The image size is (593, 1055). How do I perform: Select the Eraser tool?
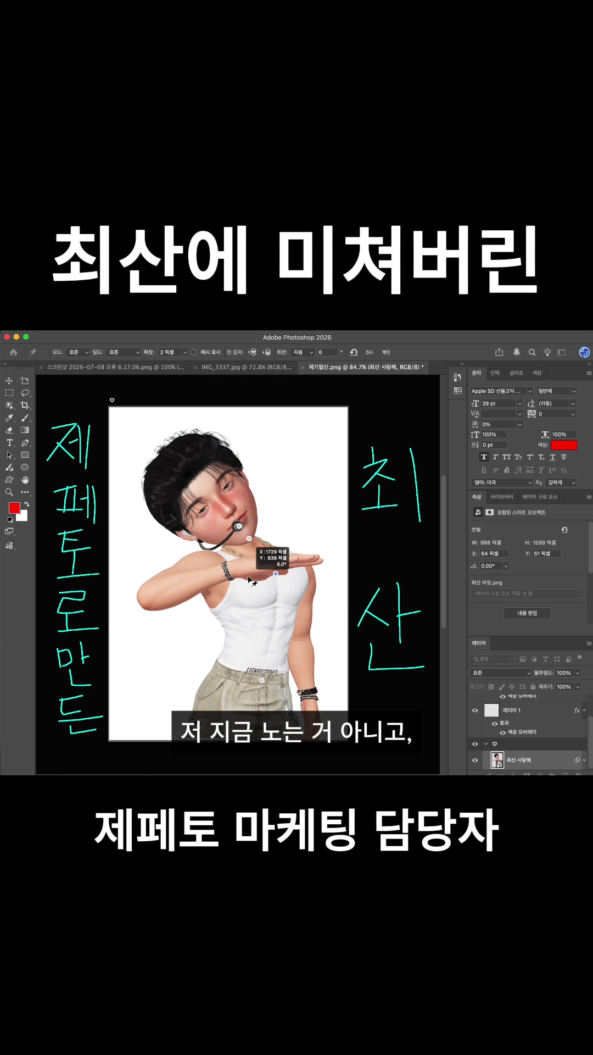(9, 430)
